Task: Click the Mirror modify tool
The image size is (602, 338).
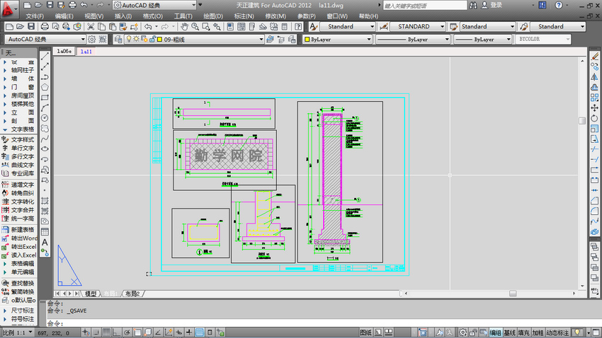Action: (595, 76)
